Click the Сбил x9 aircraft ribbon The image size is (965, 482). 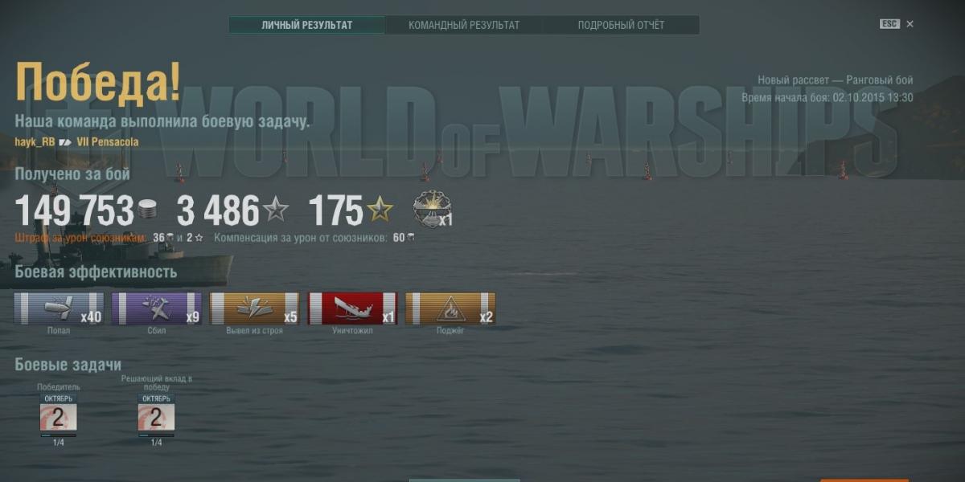tap(156, 308)
